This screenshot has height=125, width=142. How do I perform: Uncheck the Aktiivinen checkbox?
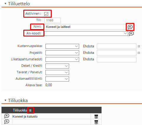[46, 14]
